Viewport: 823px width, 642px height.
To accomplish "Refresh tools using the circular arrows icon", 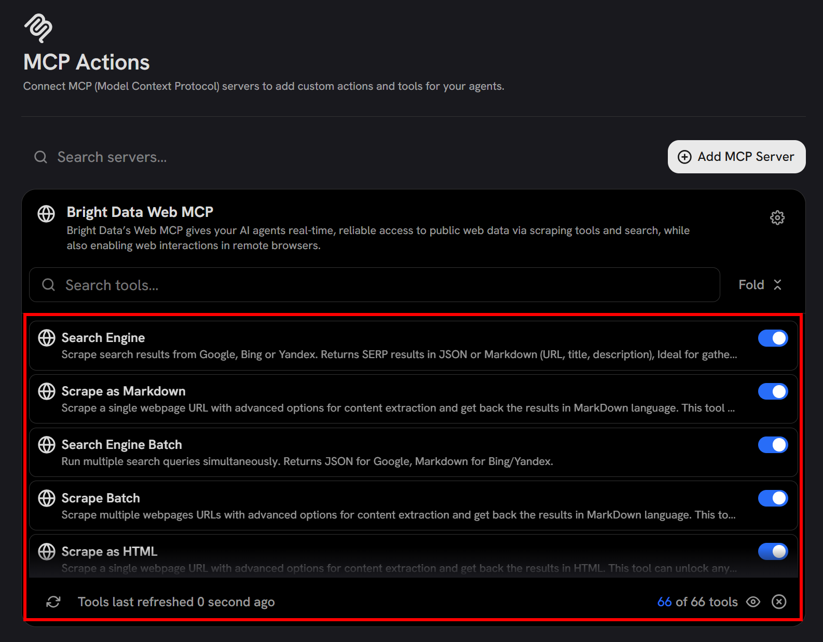I will pyautogui.click(x=53, y=602).
